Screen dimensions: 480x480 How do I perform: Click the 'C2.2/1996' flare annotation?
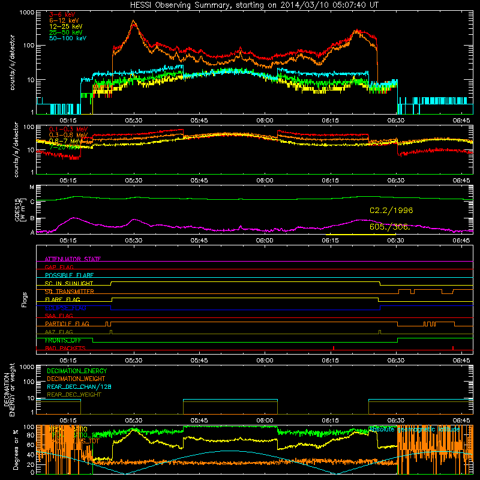coord(391,211)
